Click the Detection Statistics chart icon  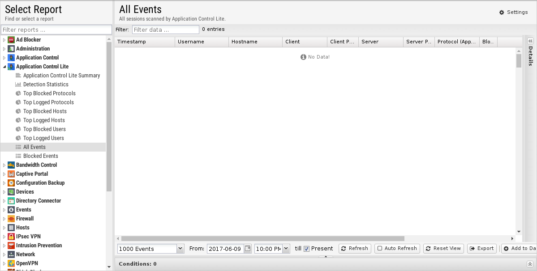point(18,85)
